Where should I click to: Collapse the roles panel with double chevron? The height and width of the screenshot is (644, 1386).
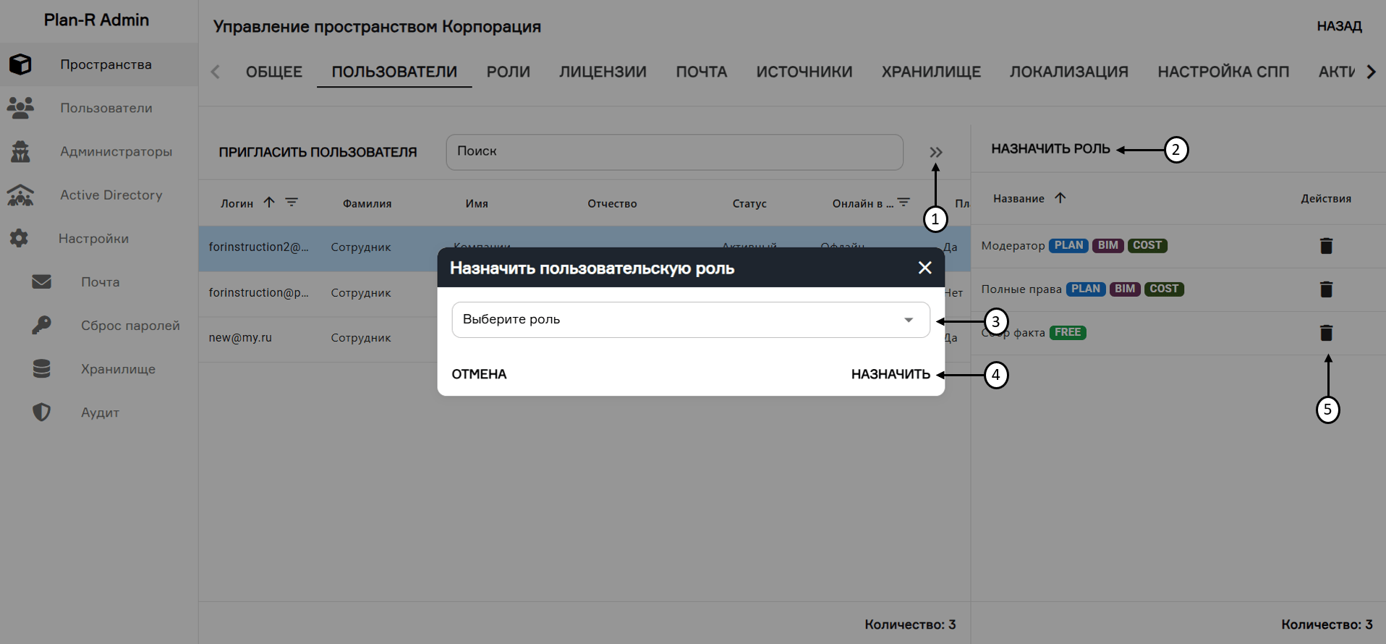pyautogui.click(x=936, y=152)
